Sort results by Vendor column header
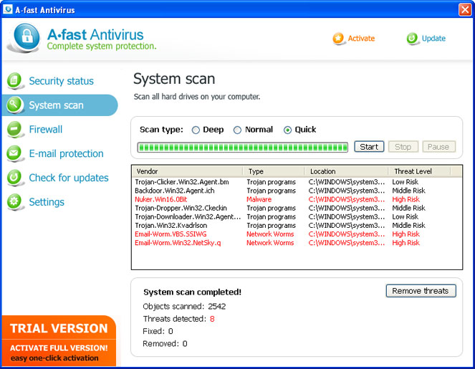 [188, 171]
